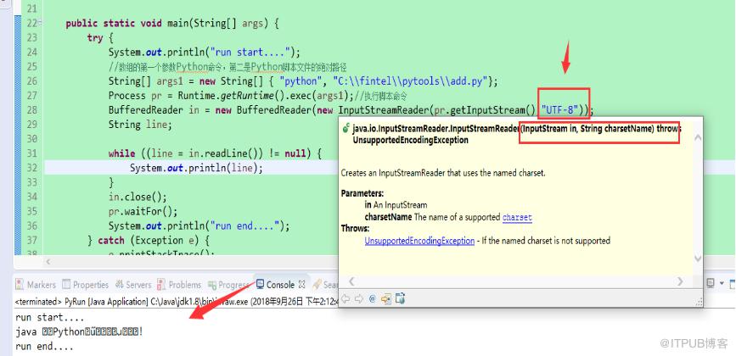Screen dimensions: 736x356
Task: Click the add.py path string on line 26
Action: click(411, 81)
